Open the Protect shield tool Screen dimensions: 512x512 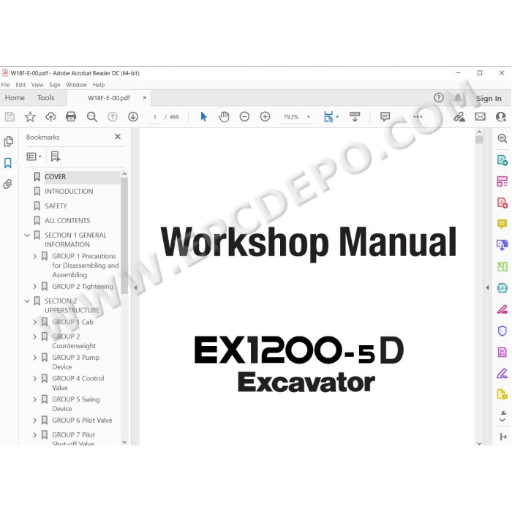502,331
